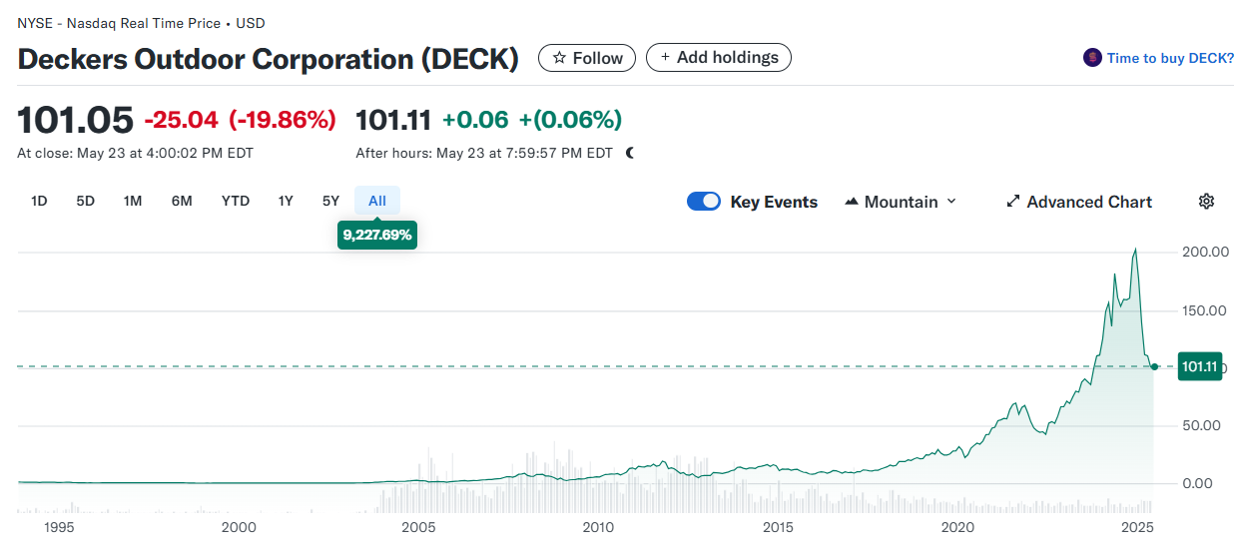Image resolution: width=1239 pixels, height=552 pixels.
Task: Click the after-hours moon icon
Action: click(x=630, y=153)
